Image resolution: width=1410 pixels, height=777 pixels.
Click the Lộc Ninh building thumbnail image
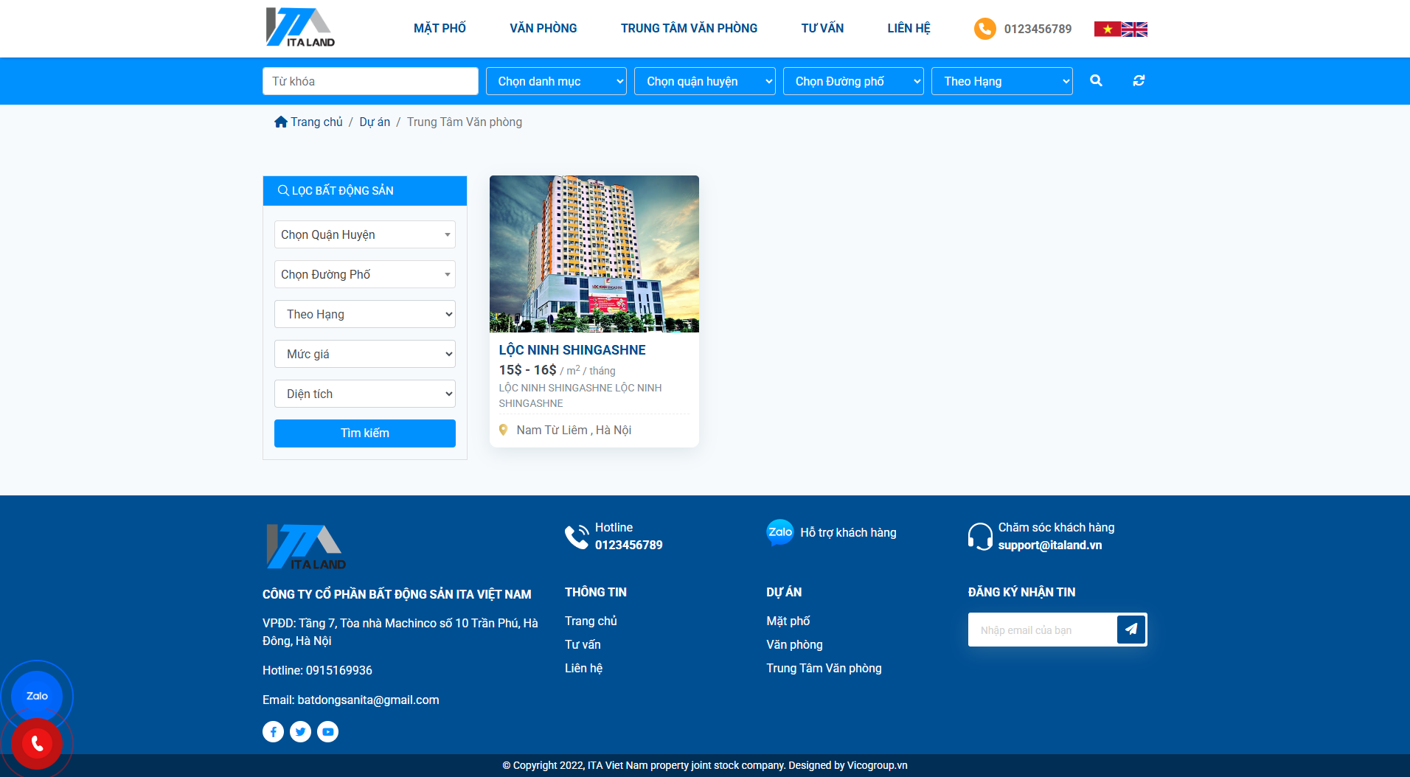point(594,254)
